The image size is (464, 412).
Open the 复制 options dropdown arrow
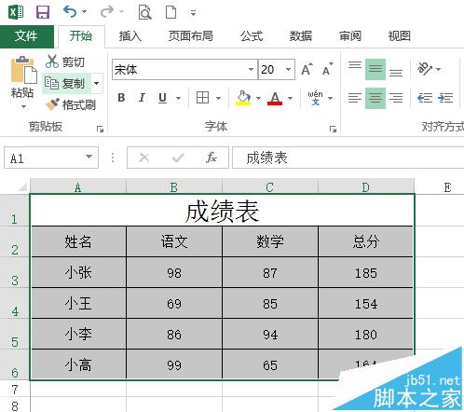tap(97, 83)
